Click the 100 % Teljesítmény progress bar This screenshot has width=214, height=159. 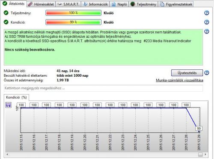73,13
